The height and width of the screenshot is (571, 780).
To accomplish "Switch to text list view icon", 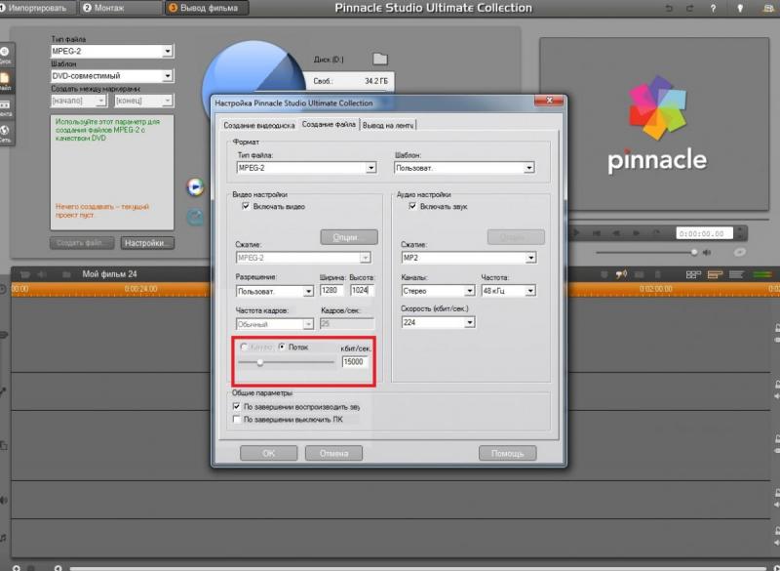I will [736, 274].
